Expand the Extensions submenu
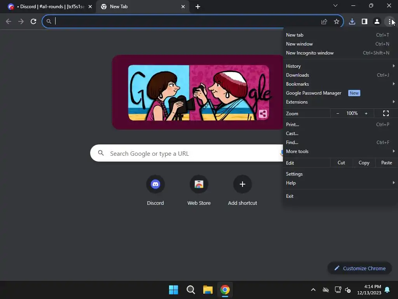The height and width of the screenshot is (299, 398). click(340, 102)
